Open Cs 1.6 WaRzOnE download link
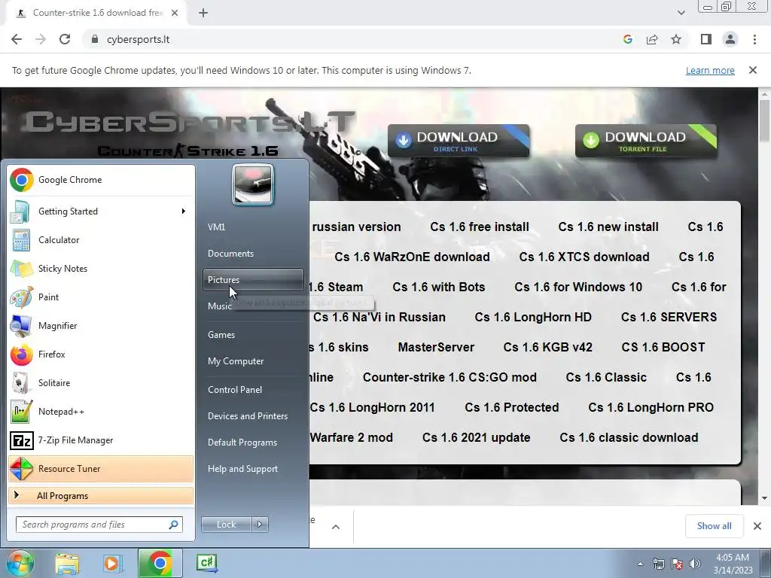This screenshot has height=578, width=771. click(x=412, y=257)
